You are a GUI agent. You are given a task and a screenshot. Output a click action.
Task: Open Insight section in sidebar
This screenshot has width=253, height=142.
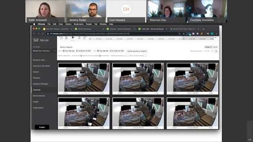pos(36,102)
